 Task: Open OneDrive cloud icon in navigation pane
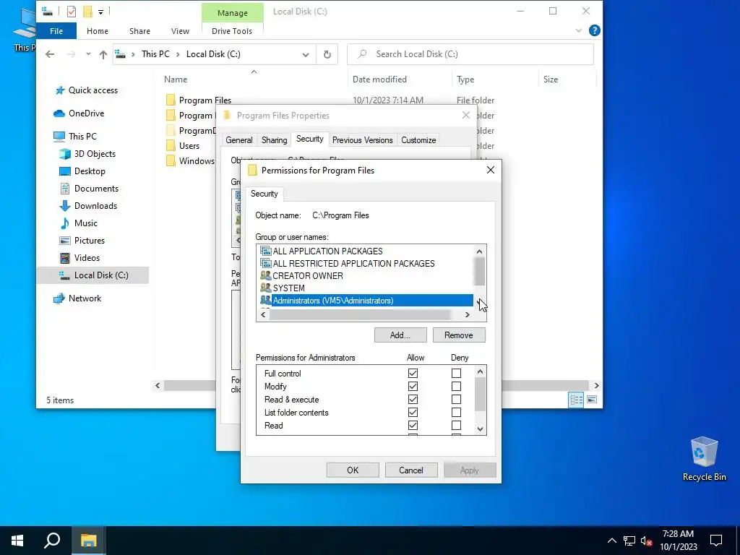[59, 113]
